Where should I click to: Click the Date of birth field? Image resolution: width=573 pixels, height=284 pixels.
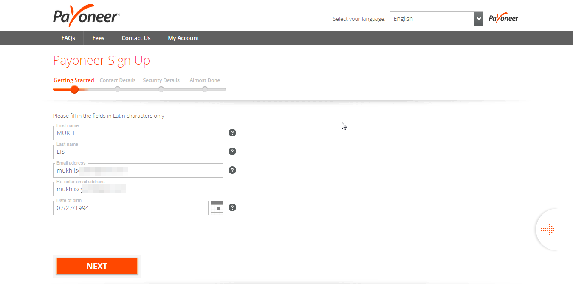[x=131, y=208]
